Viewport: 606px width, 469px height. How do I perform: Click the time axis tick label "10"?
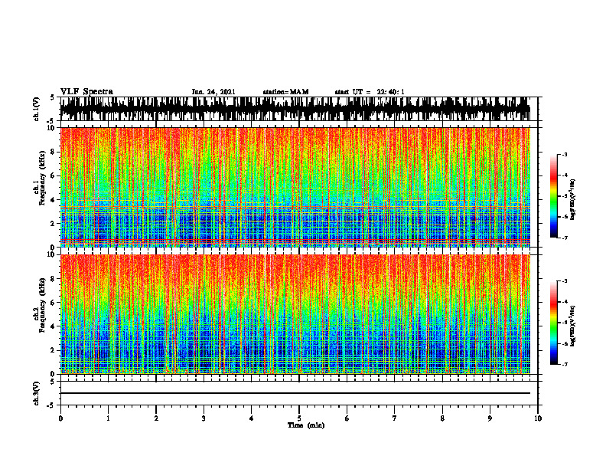(538, 418)
